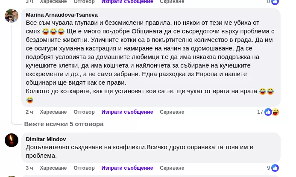
Task: Open Marina Arnaudova-Tsaneva's profile picture
Action: (x=12, y=16)
